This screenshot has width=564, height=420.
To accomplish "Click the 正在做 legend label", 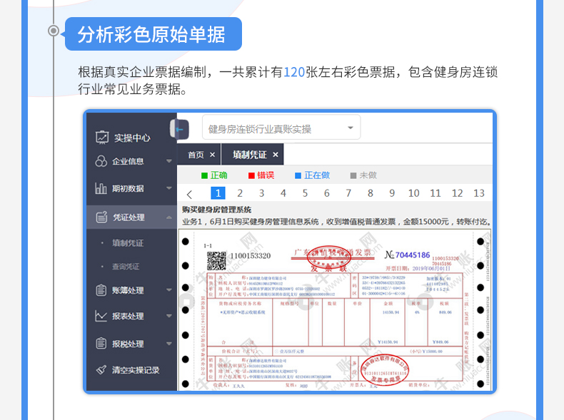I will (x=317, y=175).
